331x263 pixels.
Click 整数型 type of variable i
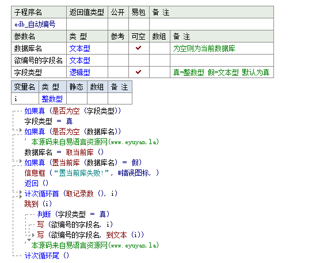coord(52,99)
